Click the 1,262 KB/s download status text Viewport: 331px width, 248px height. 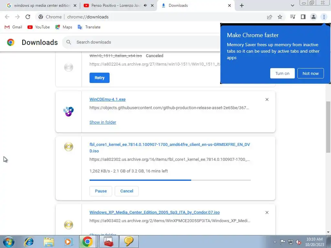[129, 171]
